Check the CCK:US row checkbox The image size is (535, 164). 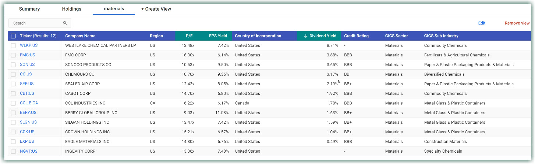(x=13, y=132)
